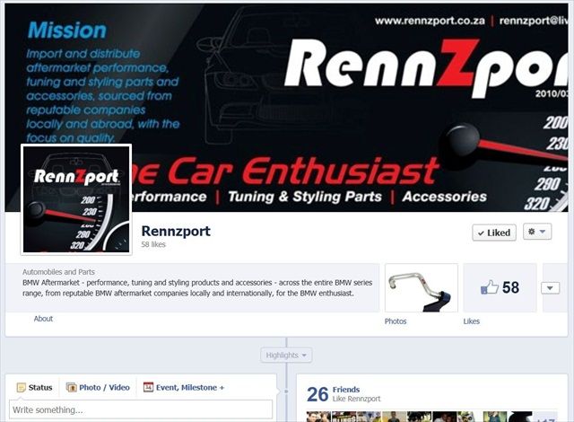574x422 pixels.
Task: Select the Photo / Video tab
Action: coord(98,387)
